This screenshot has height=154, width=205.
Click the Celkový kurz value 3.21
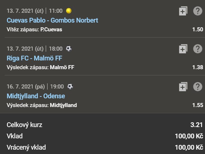pyautogui.click(x=197, y=125)
